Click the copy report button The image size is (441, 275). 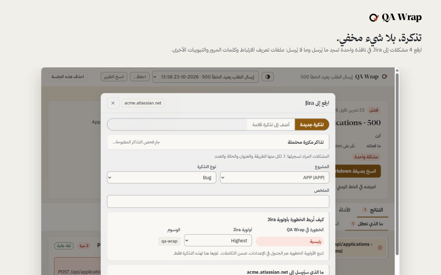pyautogui.click(x=114, y=77)
